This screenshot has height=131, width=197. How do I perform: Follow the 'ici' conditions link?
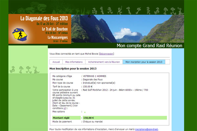[65, 108]
